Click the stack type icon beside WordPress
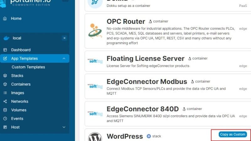This screenshot has width=251, height=141. click(x=149, y=136)
